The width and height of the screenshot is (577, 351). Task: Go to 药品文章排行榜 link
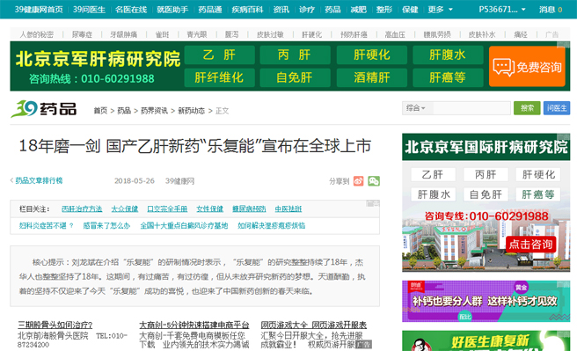[x=39, y=180]
